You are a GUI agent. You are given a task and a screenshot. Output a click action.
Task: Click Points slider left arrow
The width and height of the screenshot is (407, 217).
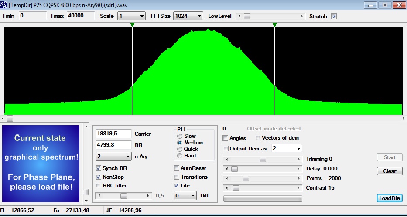[226, 178]
